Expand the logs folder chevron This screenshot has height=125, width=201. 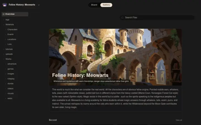point(4,20)
